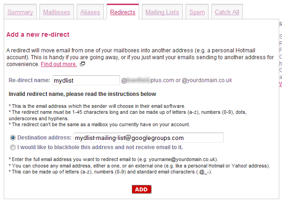Click the external link icon after 'Find out more'

coord(83,64)
